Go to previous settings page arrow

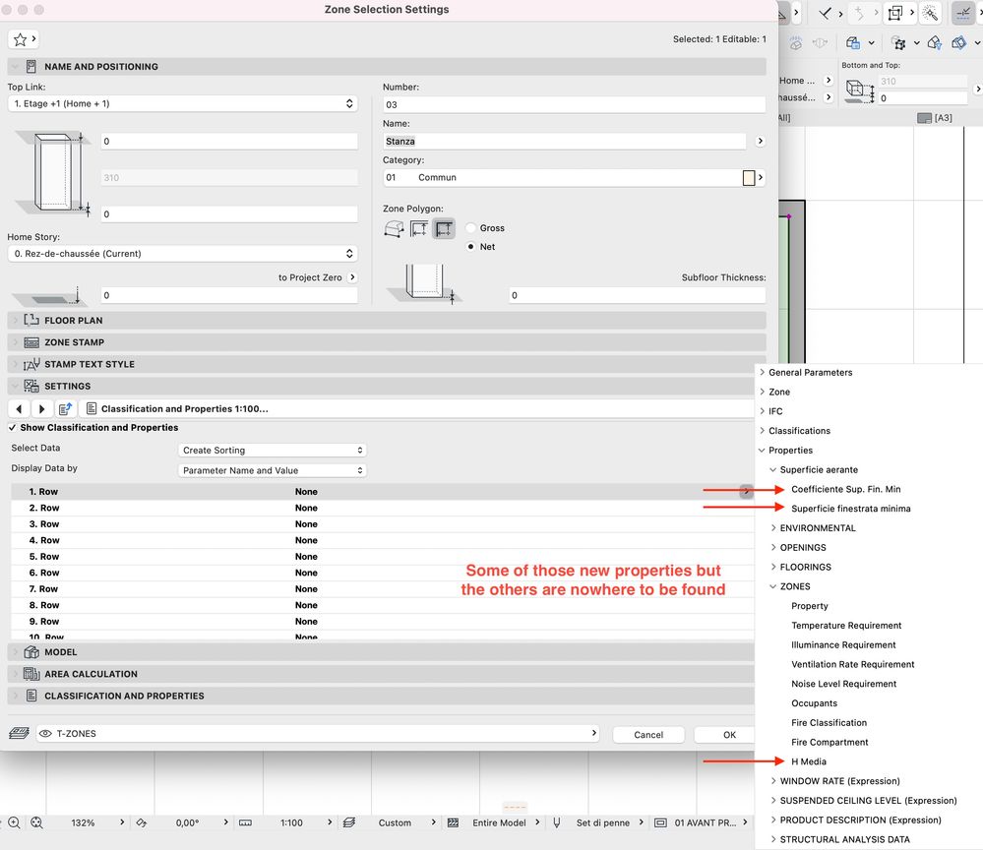19,408
